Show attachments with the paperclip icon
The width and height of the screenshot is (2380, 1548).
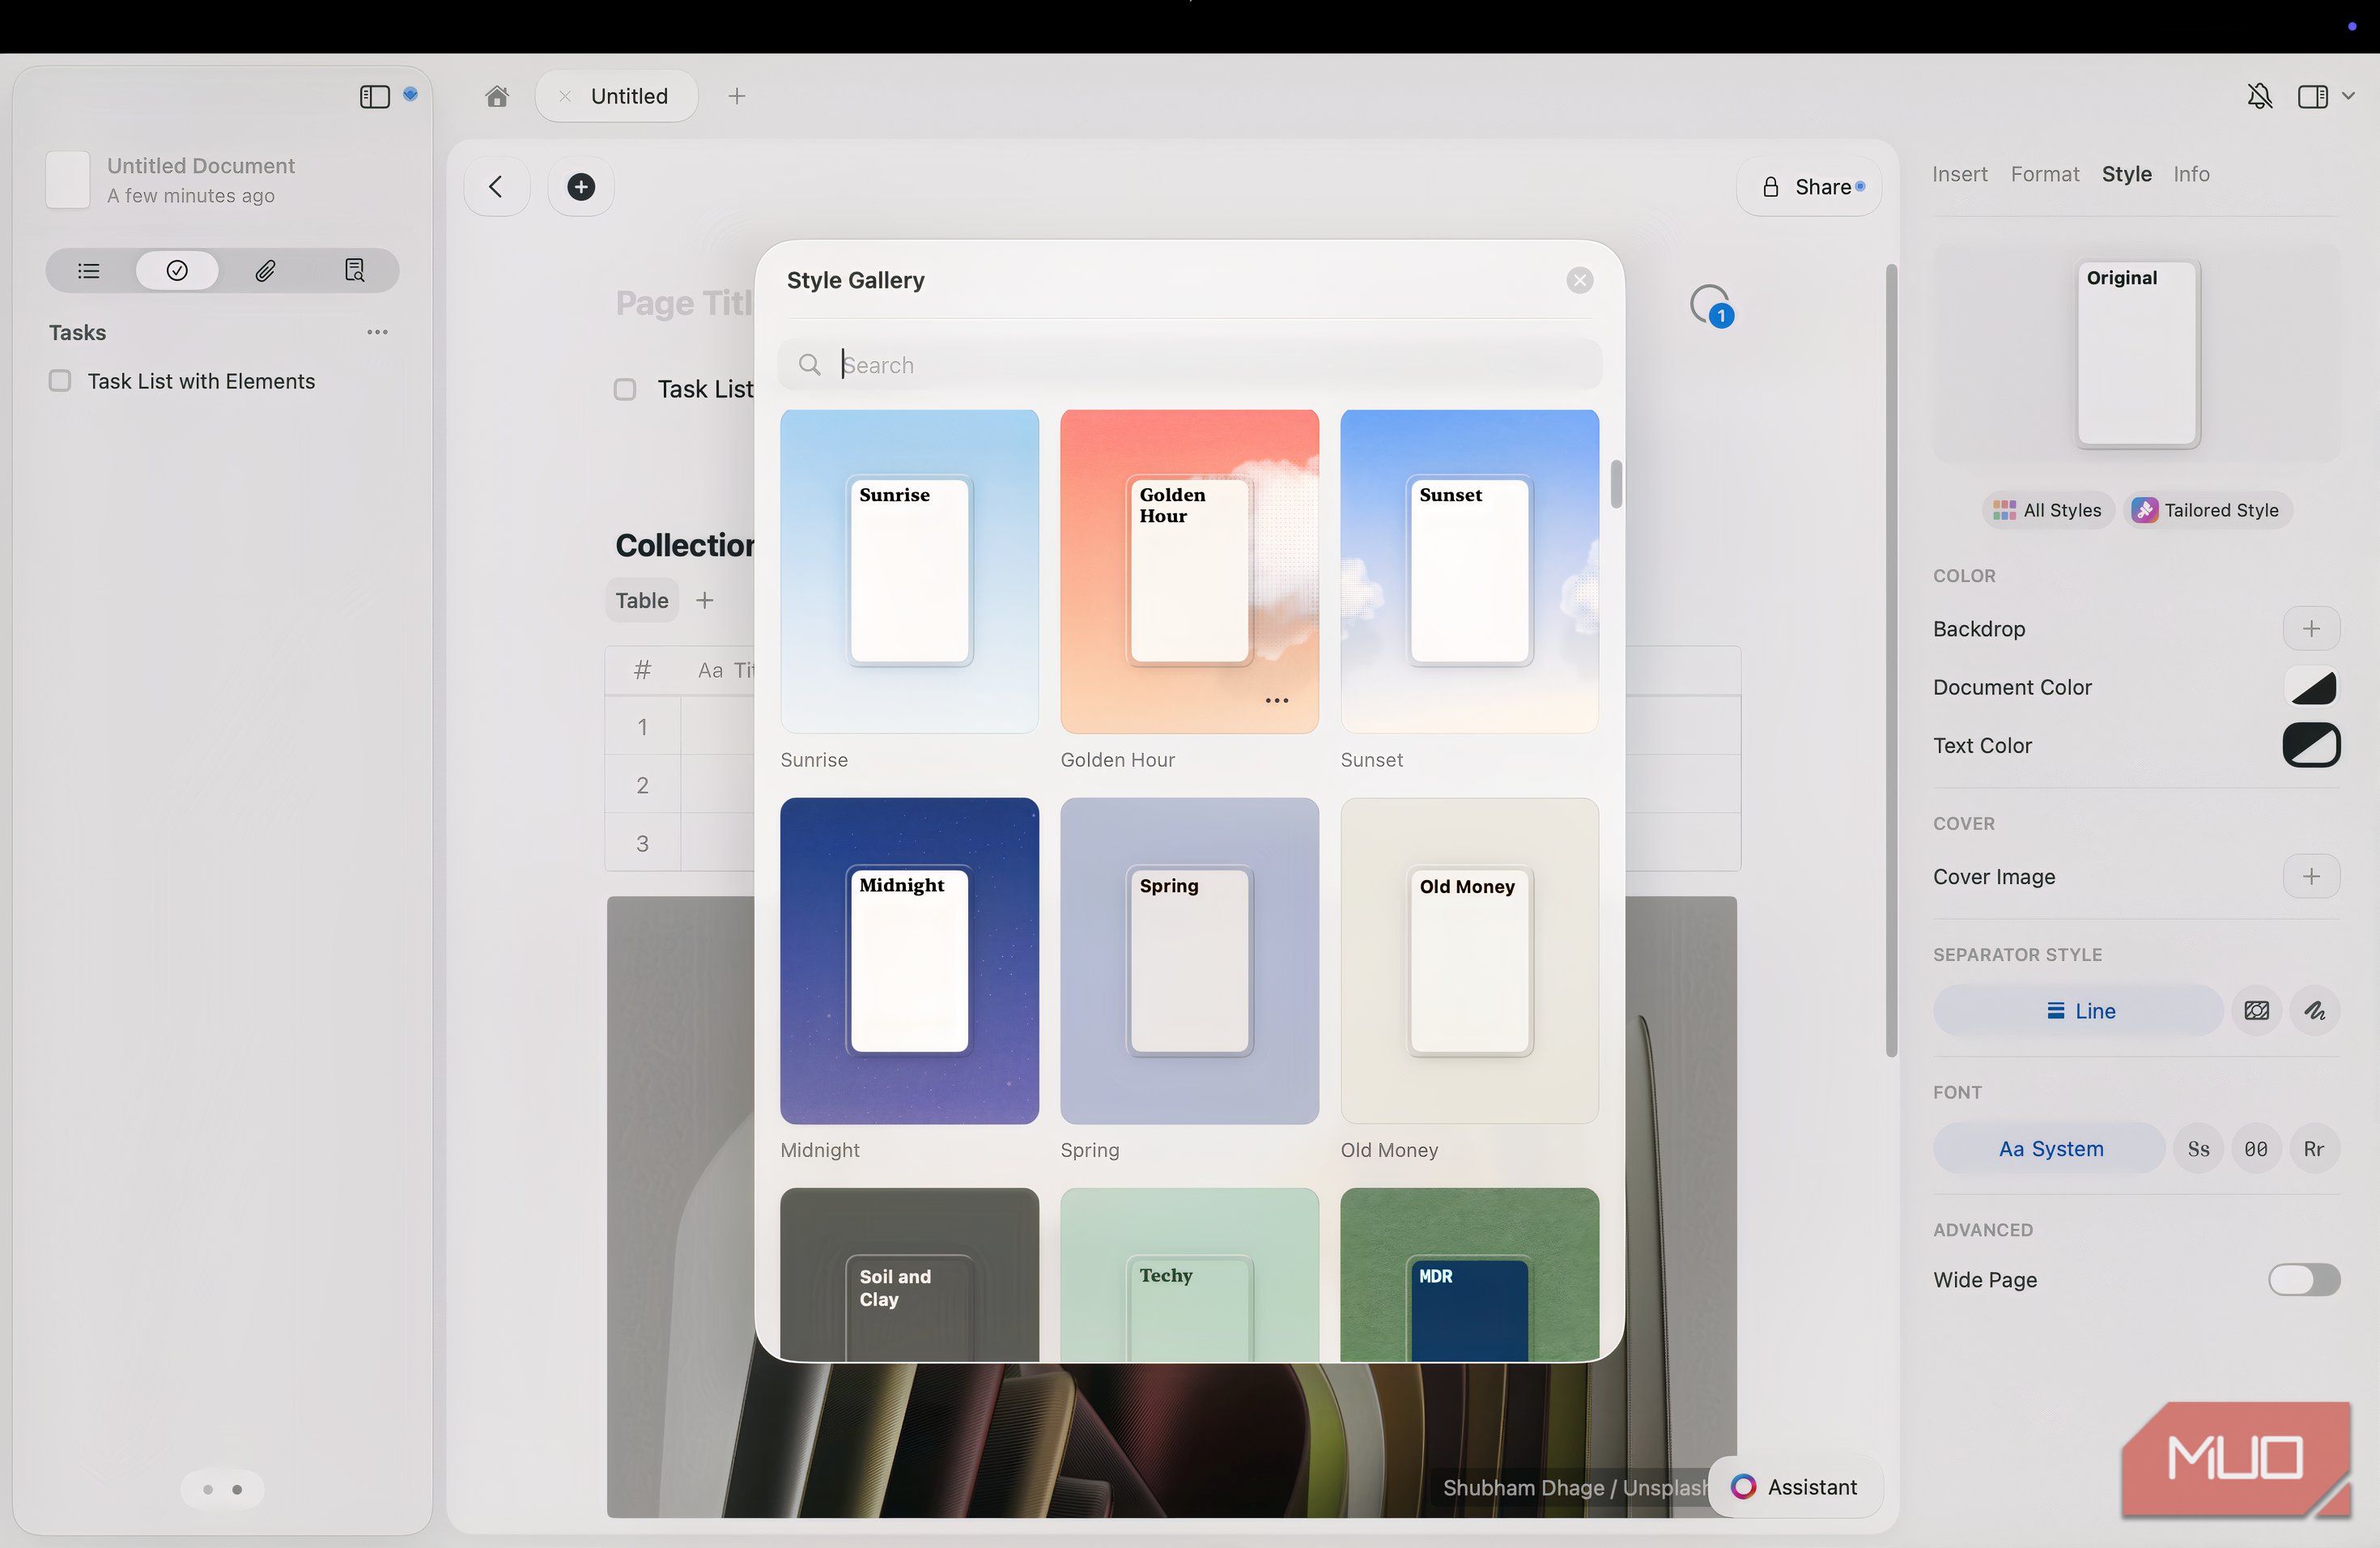(265, 270)
